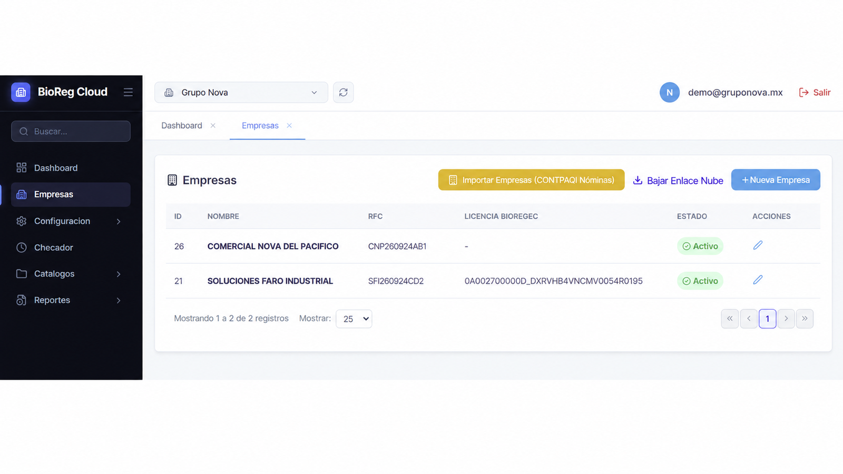The width and height of the screenshot is (843, 474).
Task: Click the refresh icon next to Grupo Nova
Action: pyautogui.click(x=344, y=92)
